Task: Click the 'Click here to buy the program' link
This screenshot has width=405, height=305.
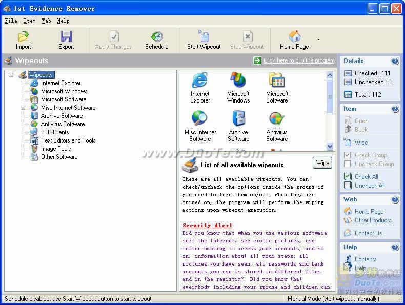Action: 299,60
